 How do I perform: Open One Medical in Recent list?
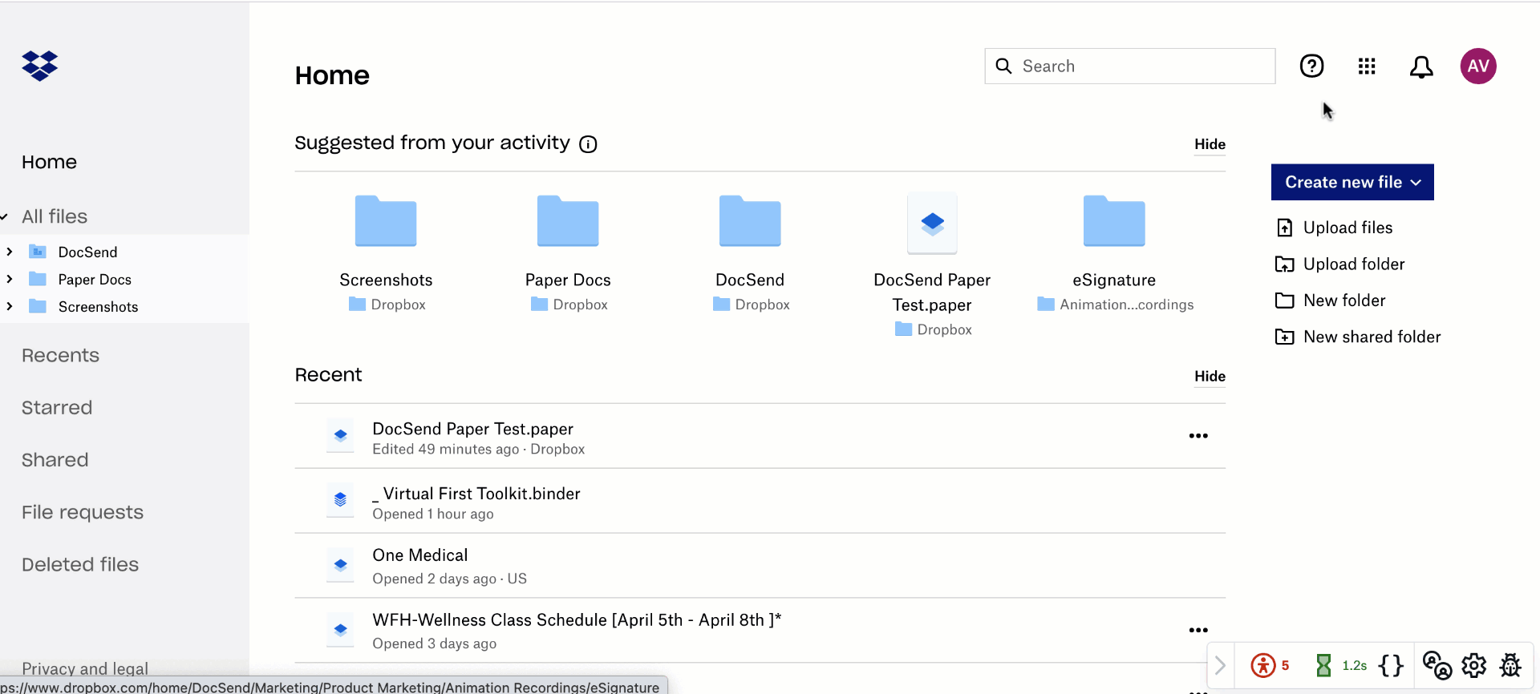pyautogui.click(x=419, y=555)
